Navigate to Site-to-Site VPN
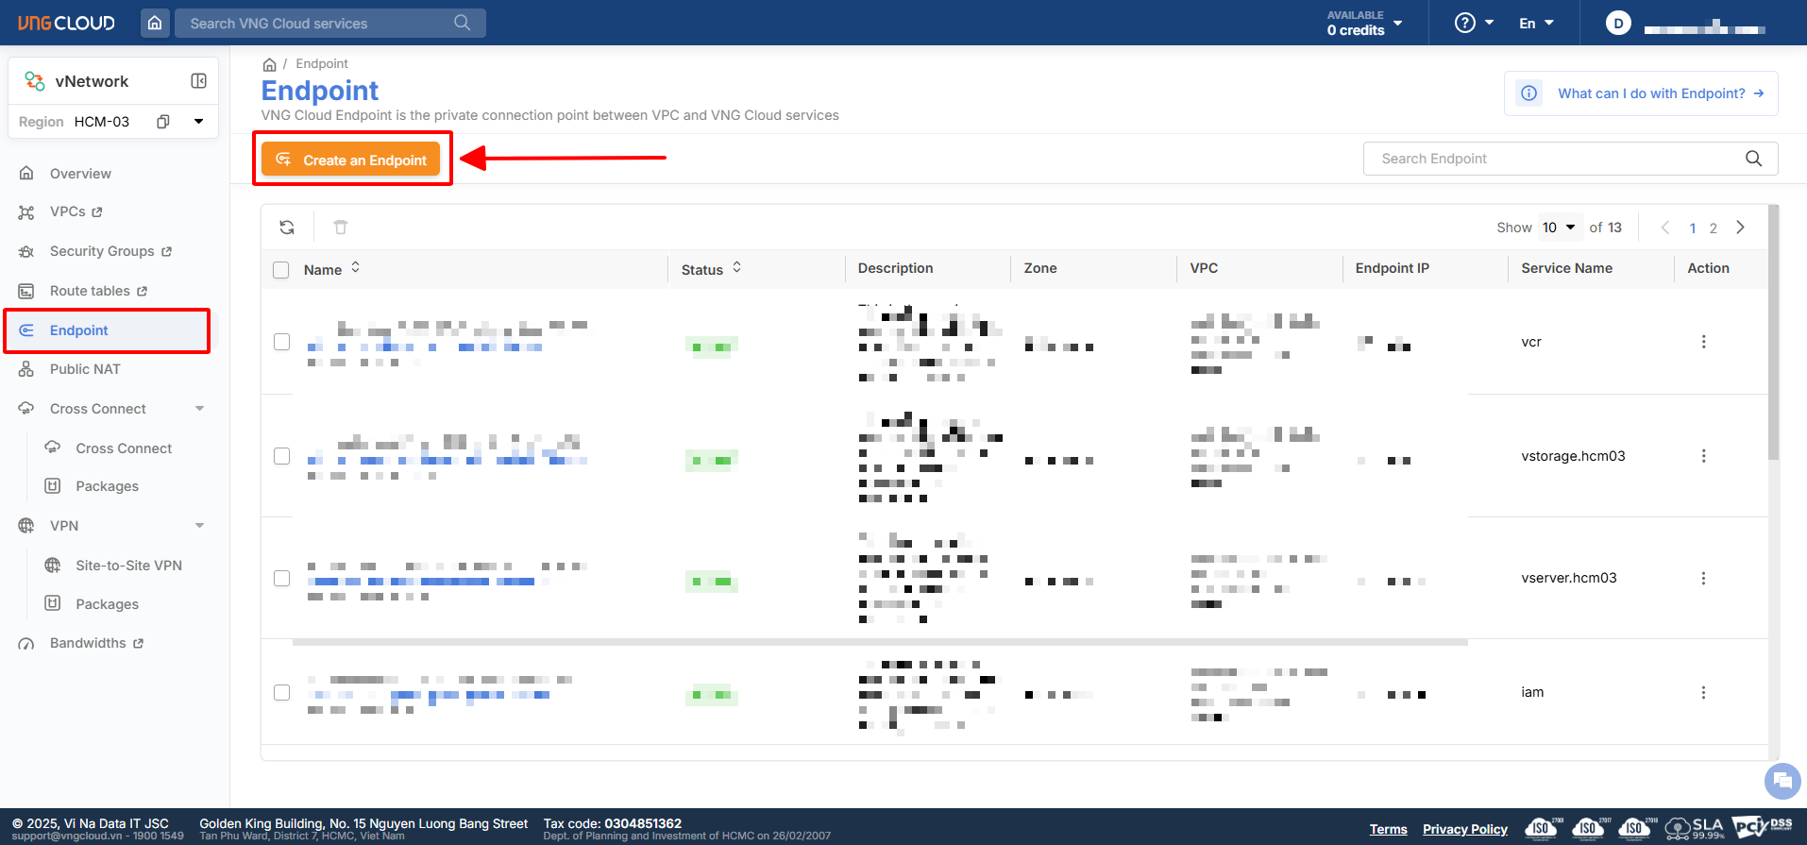 (x=128, y=566)
